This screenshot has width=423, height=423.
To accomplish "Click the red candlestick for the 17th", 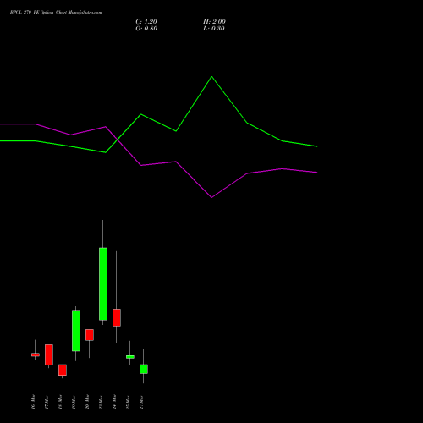I will (49, 354).
